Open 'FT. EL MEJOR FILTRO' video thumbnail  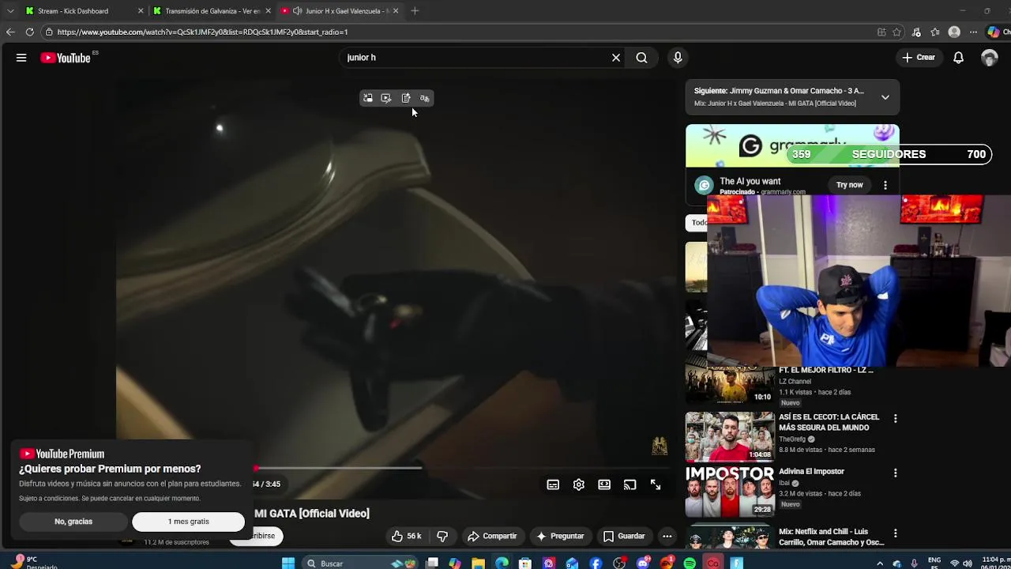[730, 385]
